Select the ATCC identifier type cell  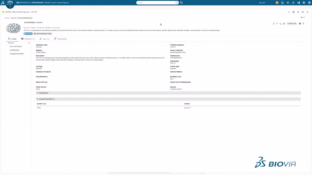pyautogui.click(x=39, y=108)
